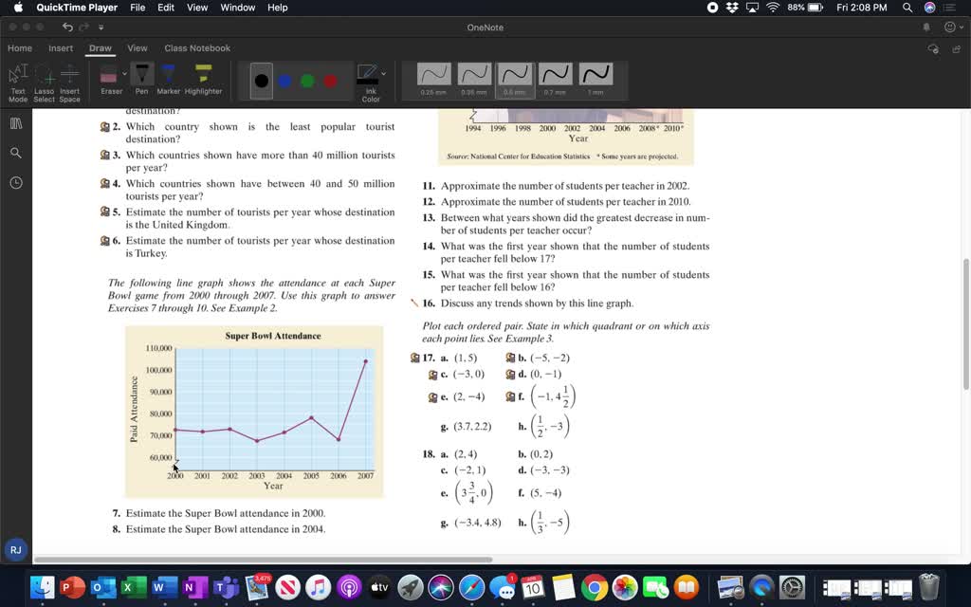Open the Ink Color dropdown
This screenshot has width=971, height=607.
[x=383, y=73]
